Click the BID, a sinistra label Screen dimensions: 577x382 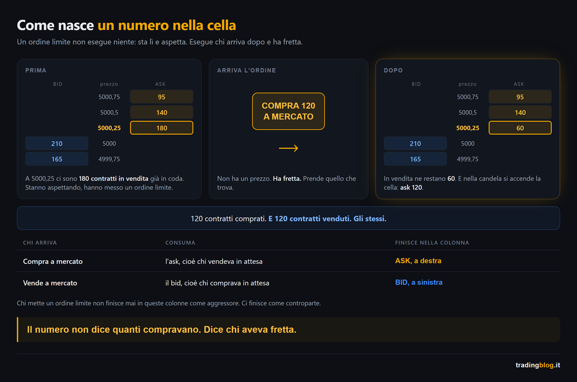[x=419, y=282]
